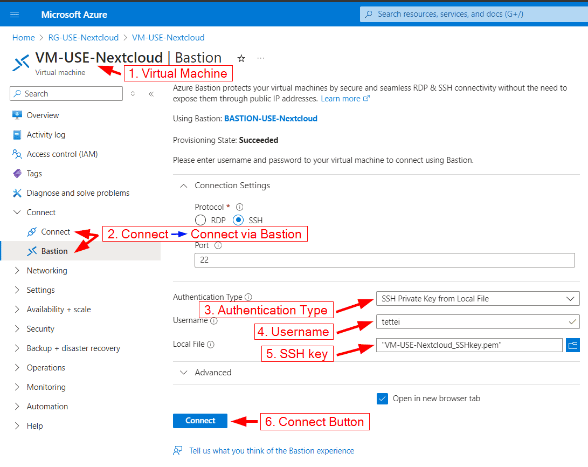This screenshot has width=588, height=467.
Task: Open Diagnose and solve problems
Action: (78, 193)
